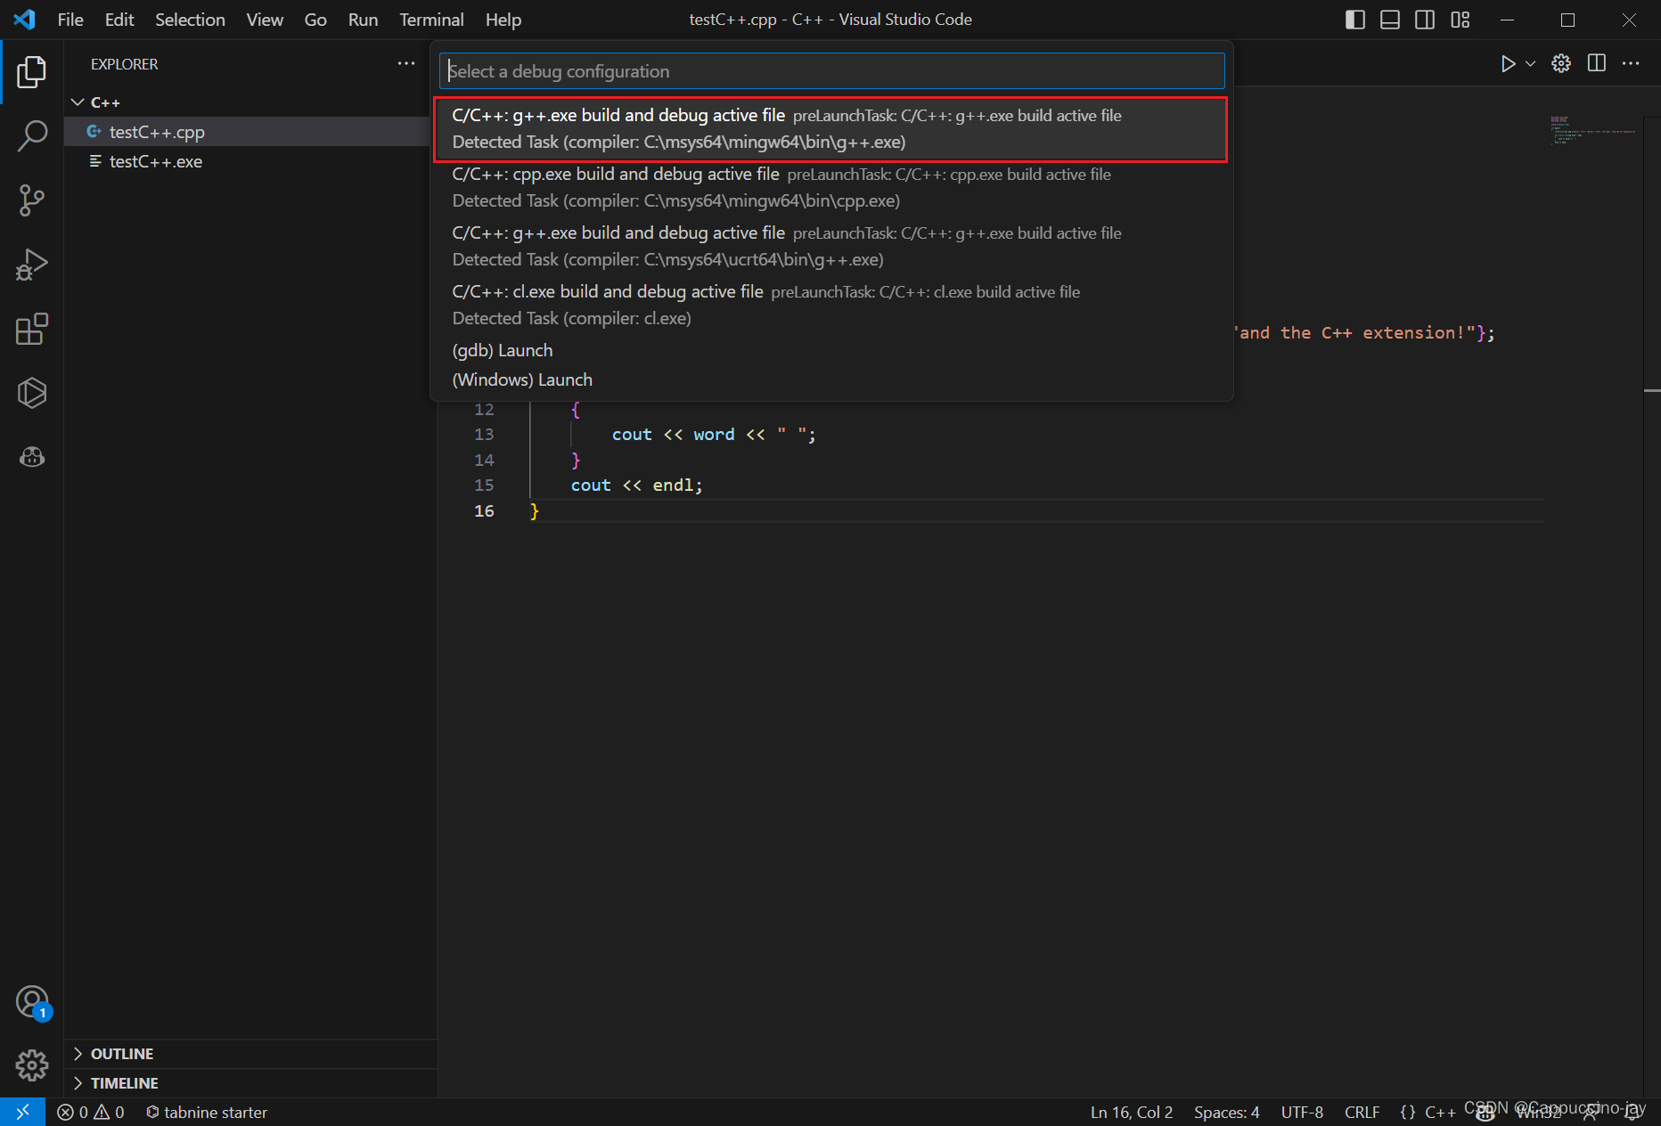
Task: Click the debug settings gear in editor toolbar
Action: click(1561, 63)
